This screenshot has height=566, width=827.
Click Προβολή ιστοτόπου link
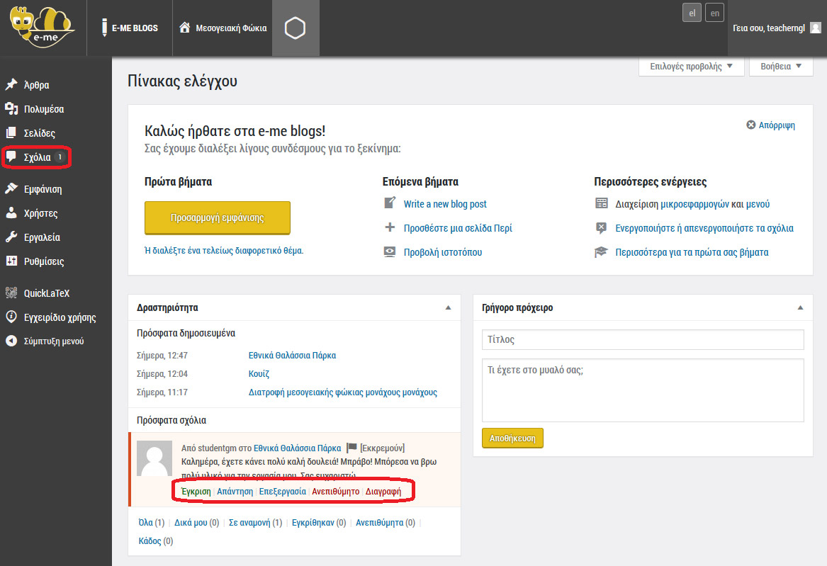point(443,252)
